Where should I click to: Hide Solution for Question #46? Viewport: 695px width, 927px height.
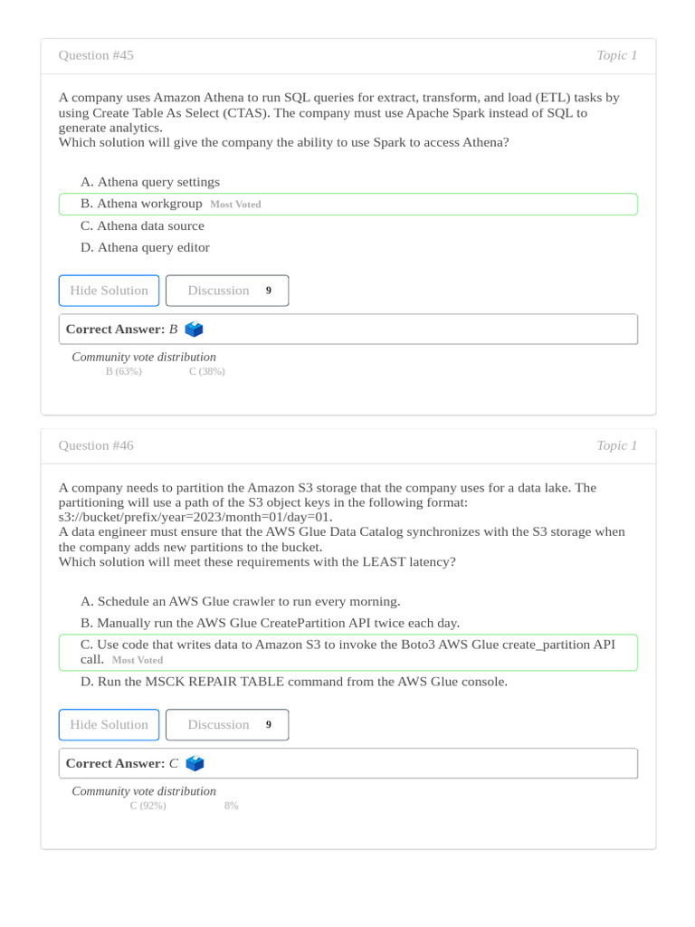point(109,725)
